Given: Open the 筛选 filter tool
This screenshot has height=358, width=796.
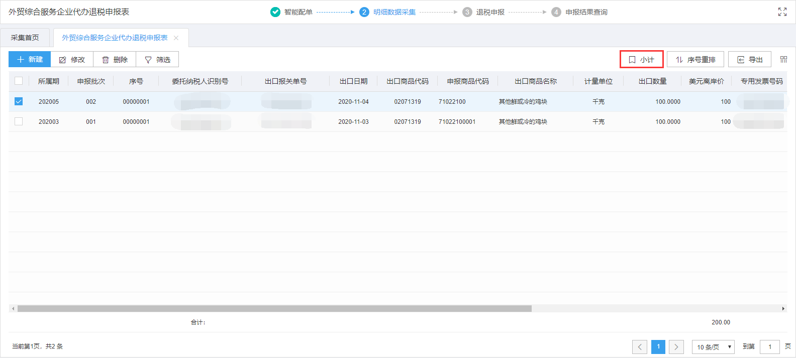Looking at the screenshot, I should click(157, 60).
